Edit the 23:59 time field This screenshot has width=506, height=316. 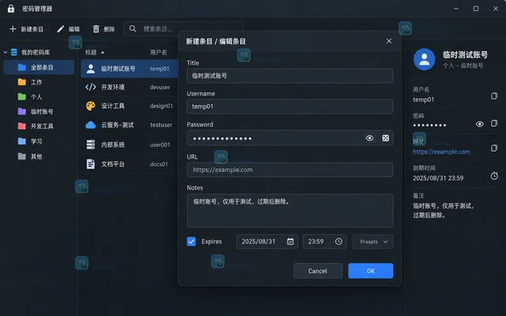click(324, 242)
